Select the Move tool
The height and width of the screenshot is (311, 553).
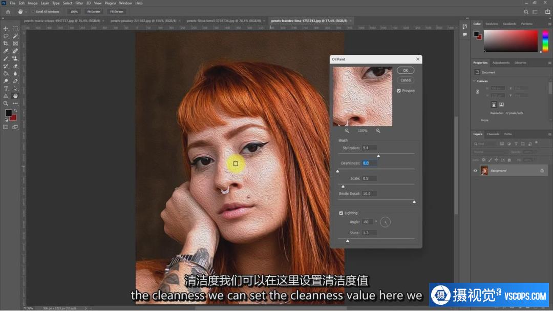click(x=6, y=28)
